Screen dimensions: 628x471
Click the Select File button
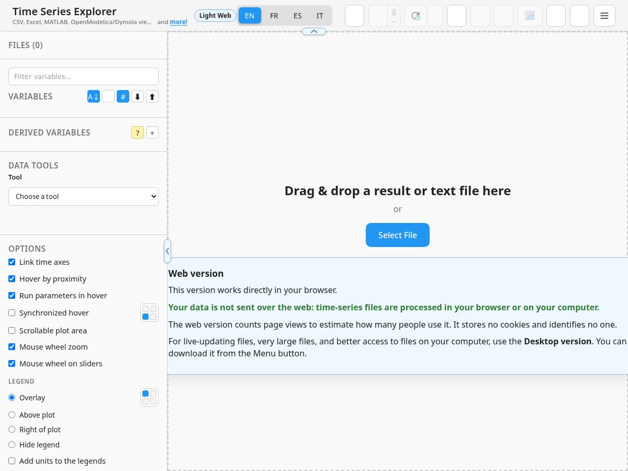coord(398,235)
